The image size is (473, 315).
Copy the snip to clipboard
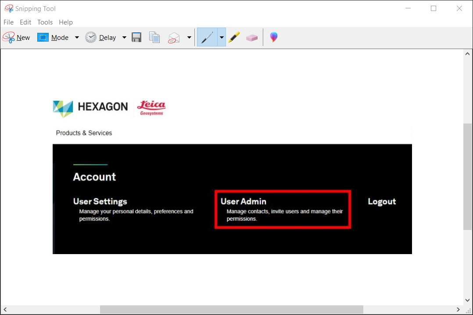pos(154,37)
